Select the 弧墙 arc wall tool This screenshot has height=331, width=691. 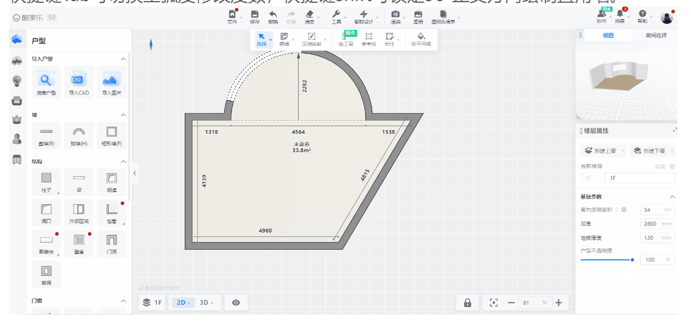pyautogui.click(x=79, y=134)
